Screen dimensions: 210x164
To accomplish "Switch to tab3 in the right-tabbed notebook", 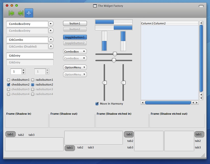I will point(198,147).
